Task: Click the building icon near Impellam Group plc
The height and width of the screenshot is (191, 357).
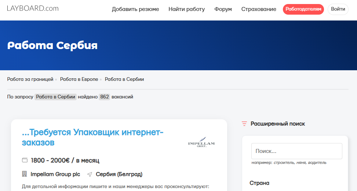Action: click(24, 174)
